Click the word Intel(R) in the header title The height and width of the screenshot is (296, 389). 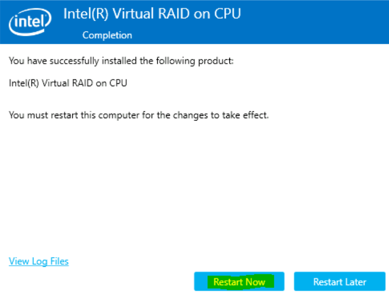click(83, 14)
